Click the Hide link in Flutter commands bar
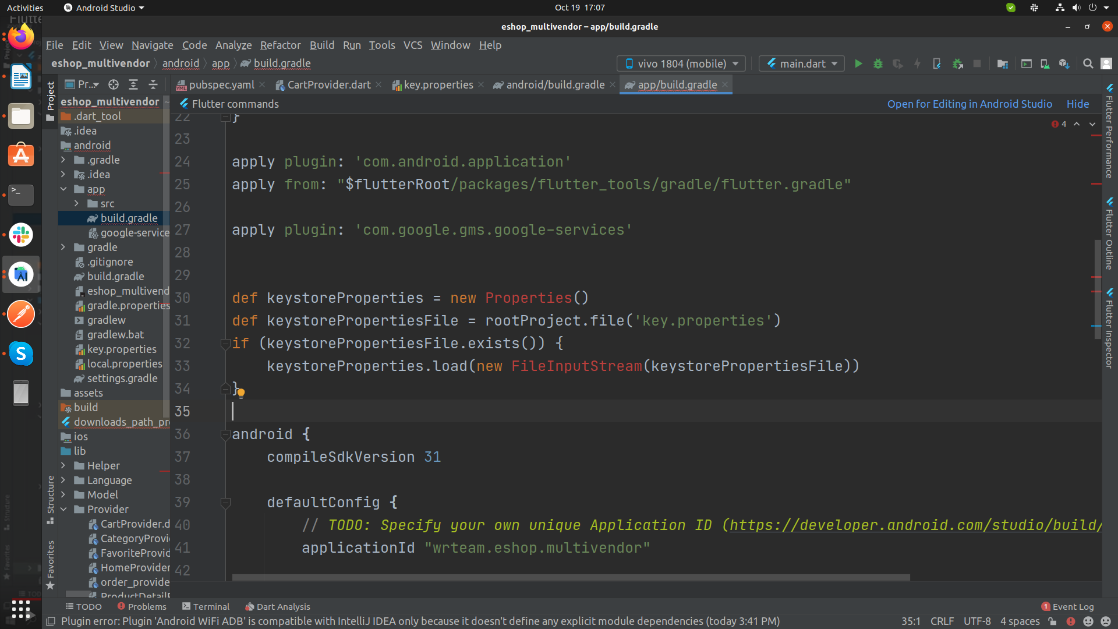 pyautogui.click(x=1078, y=104)
